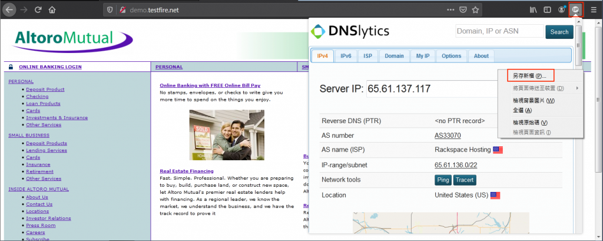Image resolution: width=603 pixels, height=241 pixels.
Task: Click the lock icon beside Online Banking Login
Action: [11, 67]
